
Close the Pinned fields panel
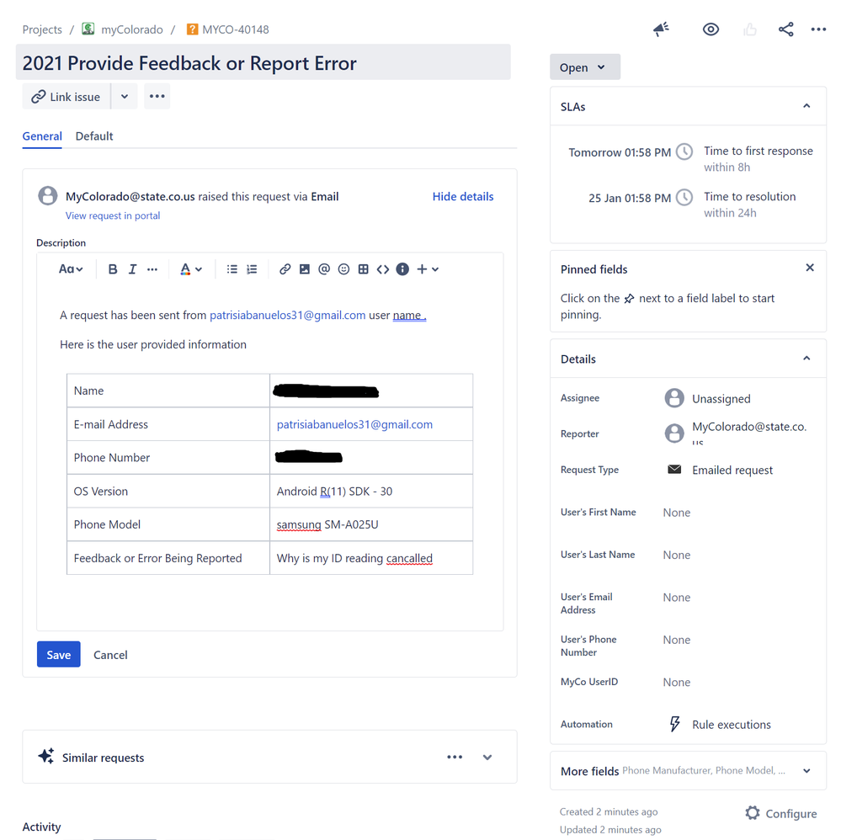point(809,267)
